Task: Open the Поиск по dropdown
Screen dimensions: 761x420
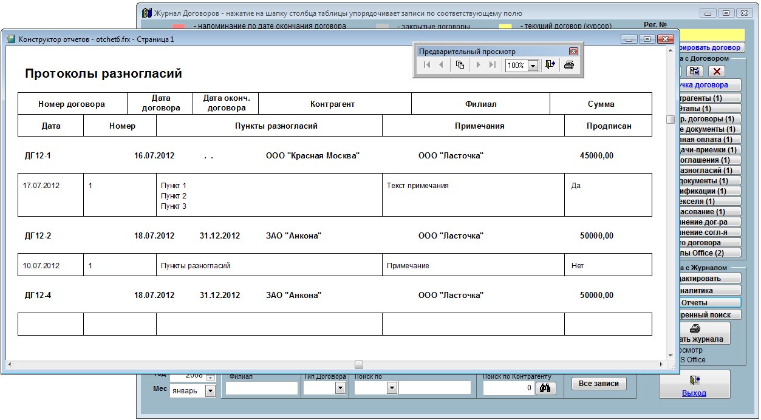Action: pyautogui.click(x=391, y=388)
